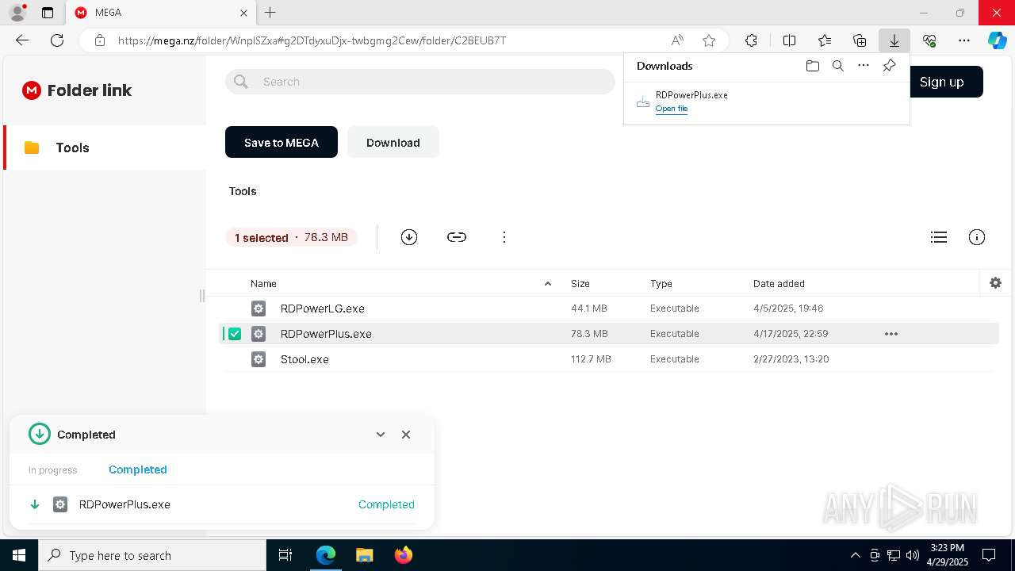
Task: Open Windows Start menu
Action: pyautogui.click(x=19, y=555)
